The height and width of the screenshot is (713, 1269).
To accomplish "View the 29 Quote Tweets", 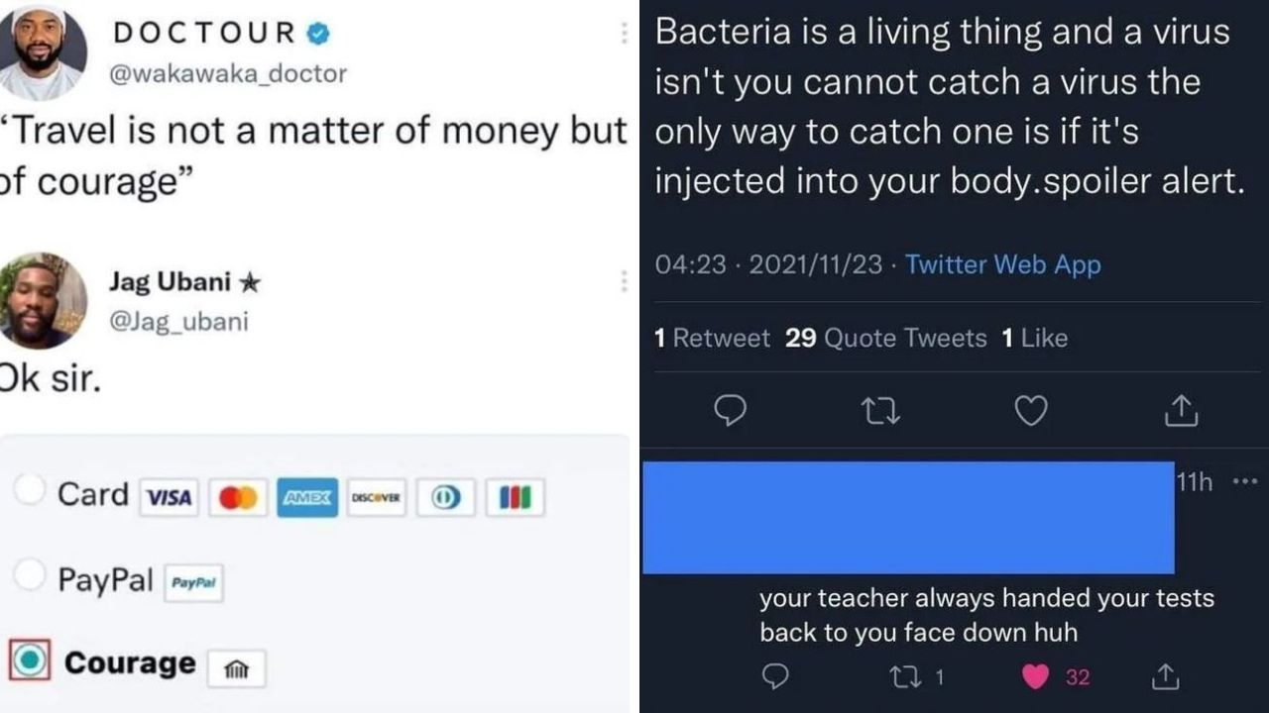I will (x=884, y=338).
